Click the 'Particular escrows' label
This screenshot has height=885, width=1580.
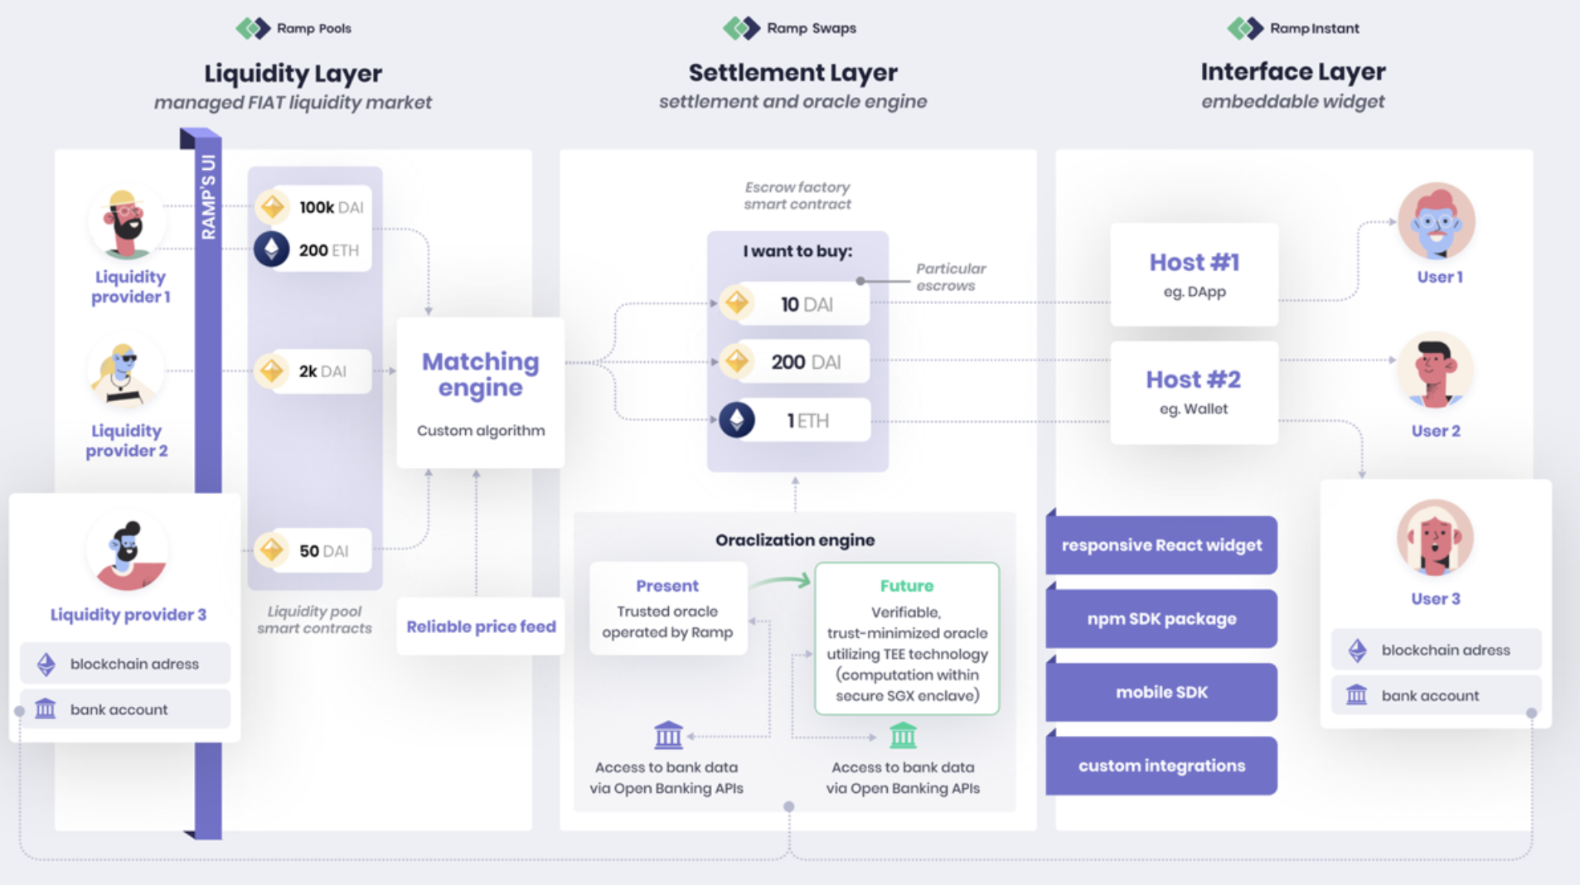point(951,277)
